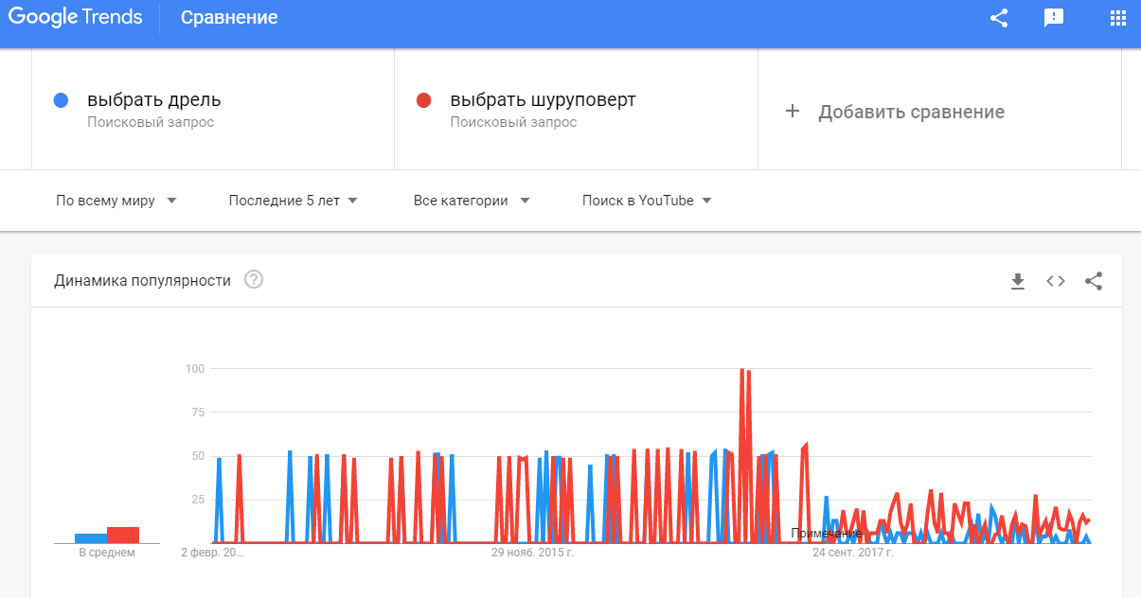Click the blue dot for выбрать дрель
This screenshot has height=598, width=1141.
(61, 98)
